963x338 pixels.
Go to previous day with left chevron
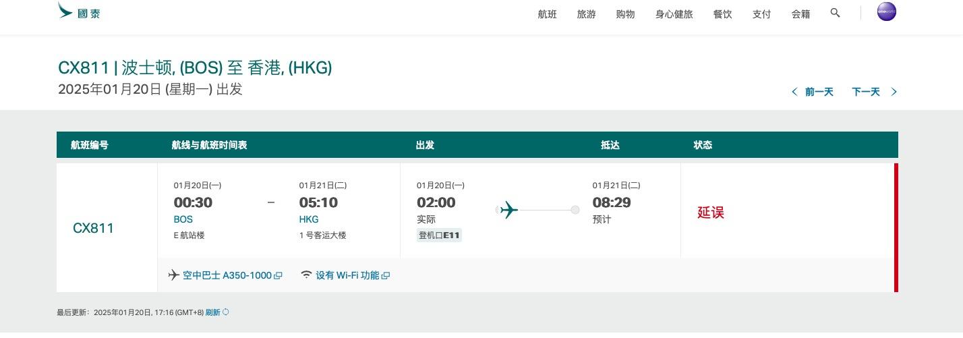click(x=794, y=92)
